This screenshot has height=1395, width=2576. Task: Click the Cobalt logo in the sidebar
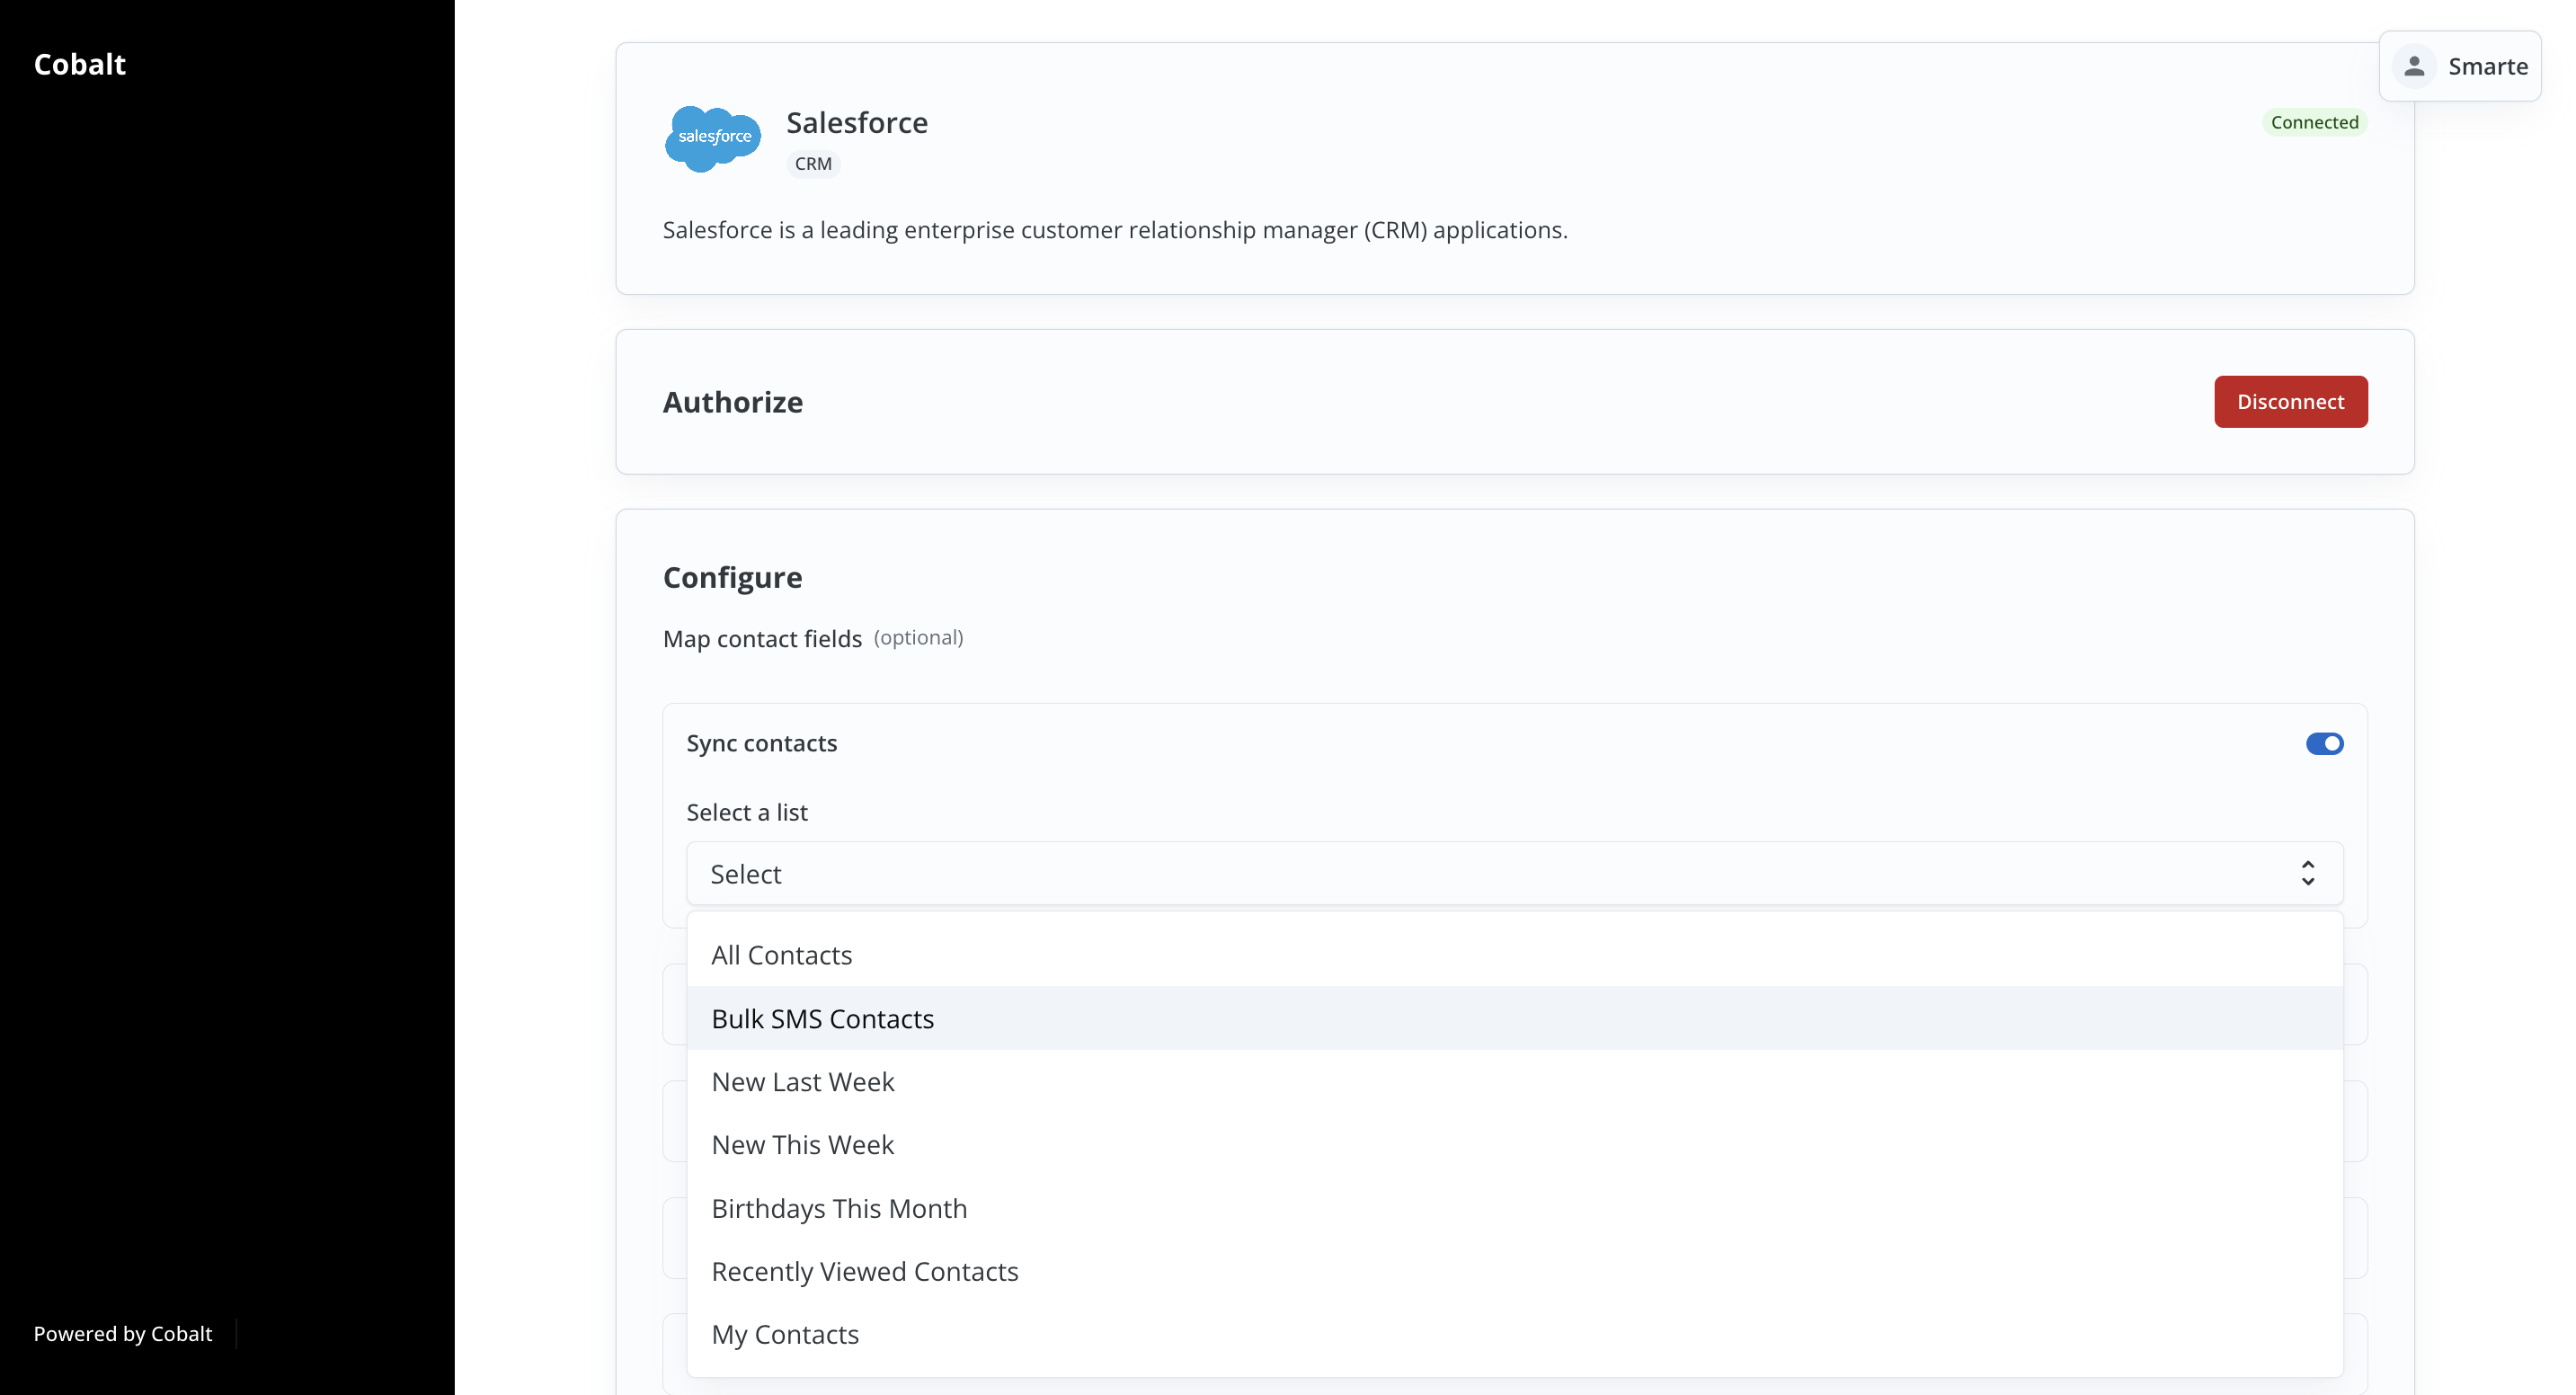[x=79, y=63]
